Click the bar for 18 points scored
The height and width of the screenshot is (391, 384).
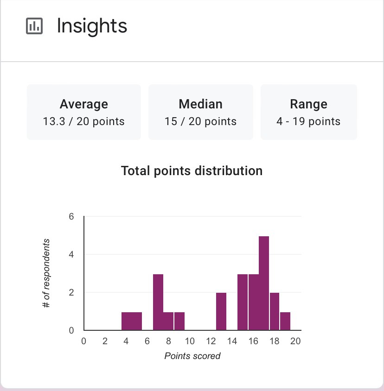(x=275, y=311)
